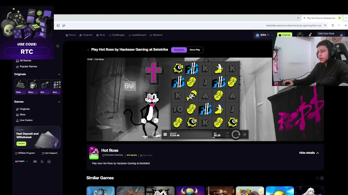Open the user profile avatar
Image resolution: width=348 pixels, height=195 pixels.
[x=300, y=35]
